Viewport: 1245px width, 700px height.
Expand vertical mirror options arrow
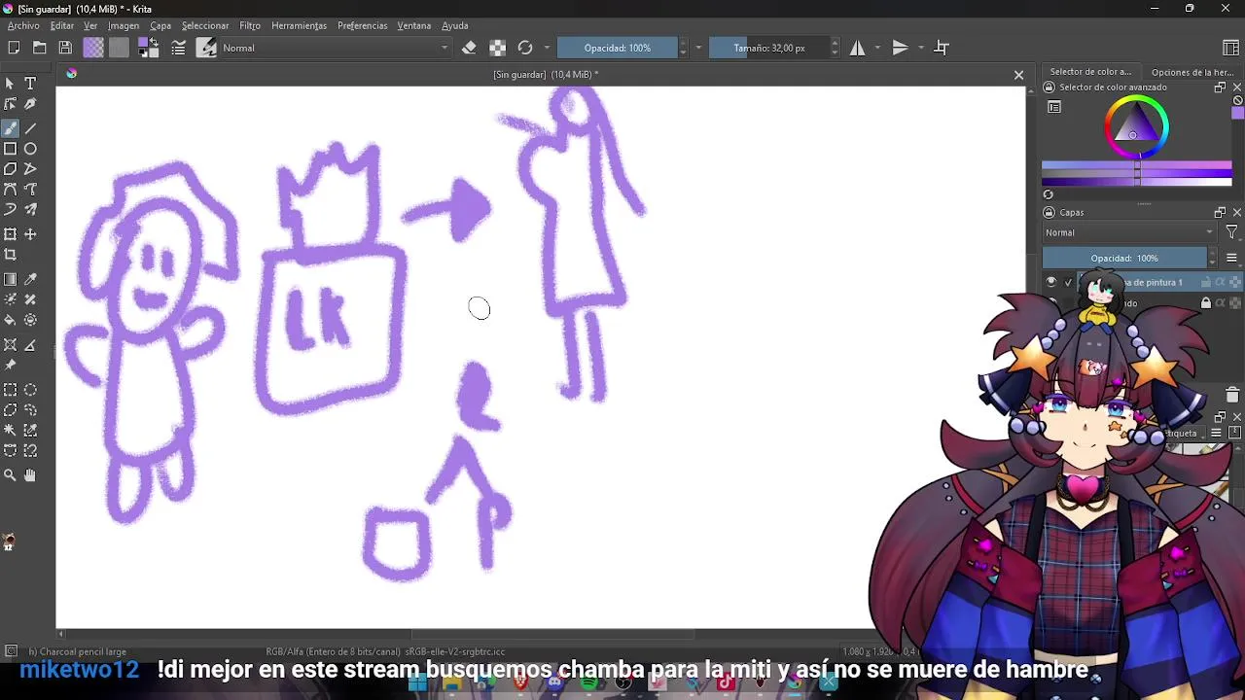(x=920, y=48)
